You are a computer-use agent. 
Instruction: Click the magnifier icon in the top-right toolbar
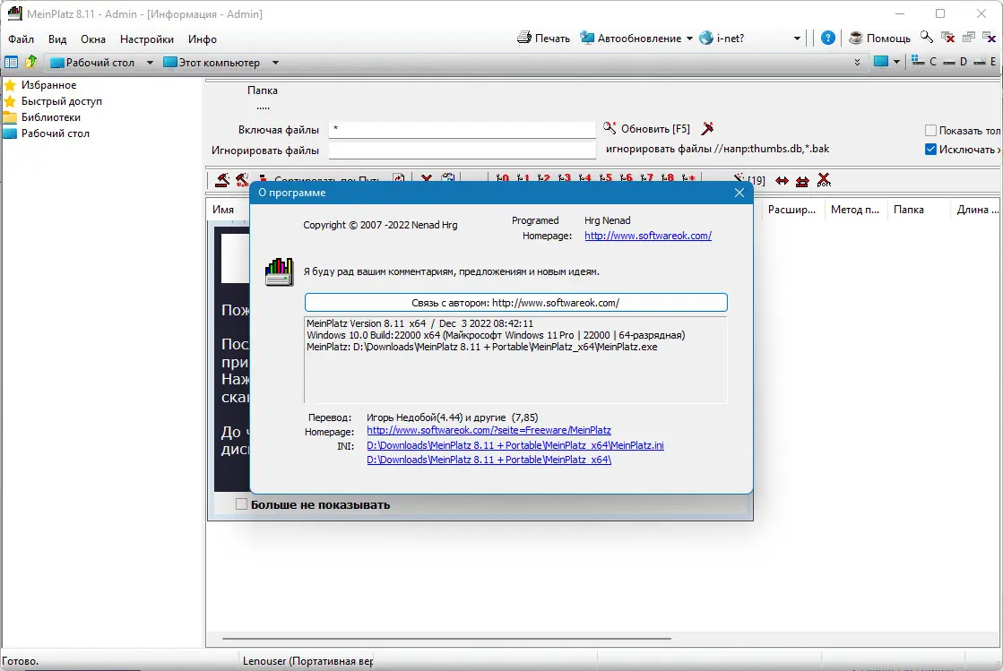coord(926,37)
